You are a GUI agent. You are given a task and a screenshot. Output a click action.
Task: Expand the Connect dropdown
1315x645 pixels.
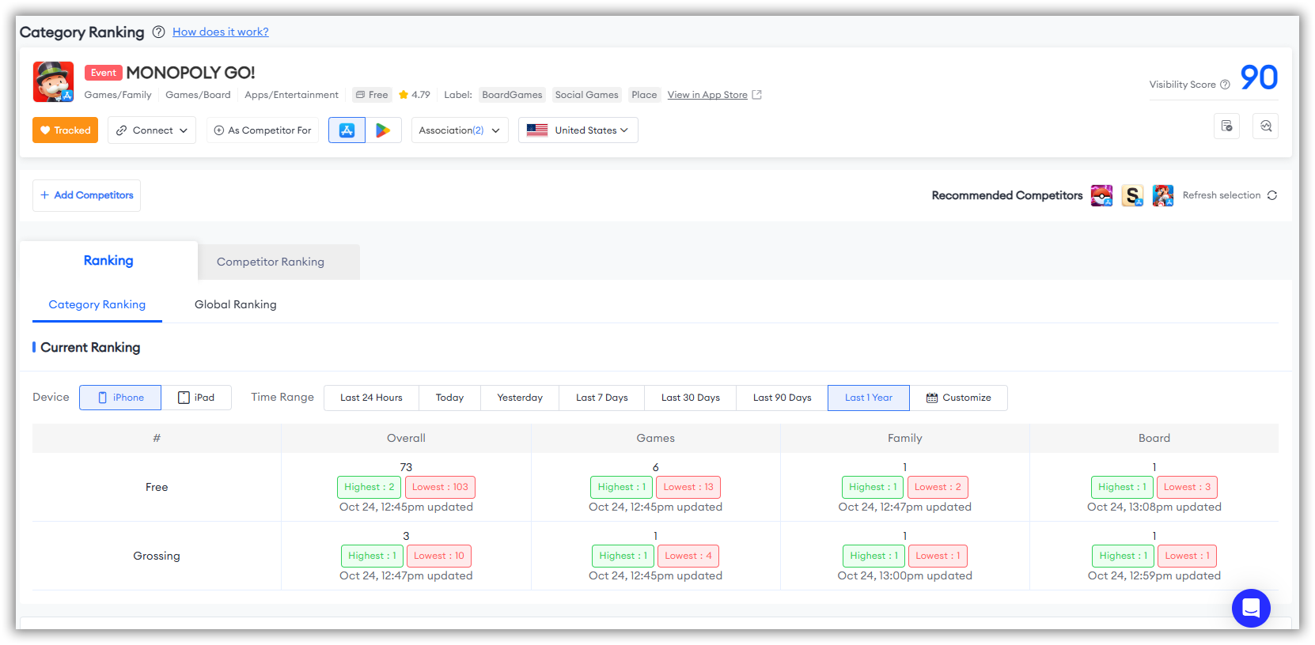point(152,130)
